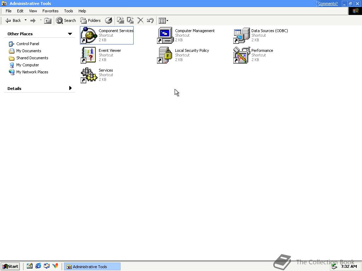The height and width of the screenshot is (271, 362).
Task: Open the Search pane from toolbar
Action: pyautogui.click(x=66, y=20)
